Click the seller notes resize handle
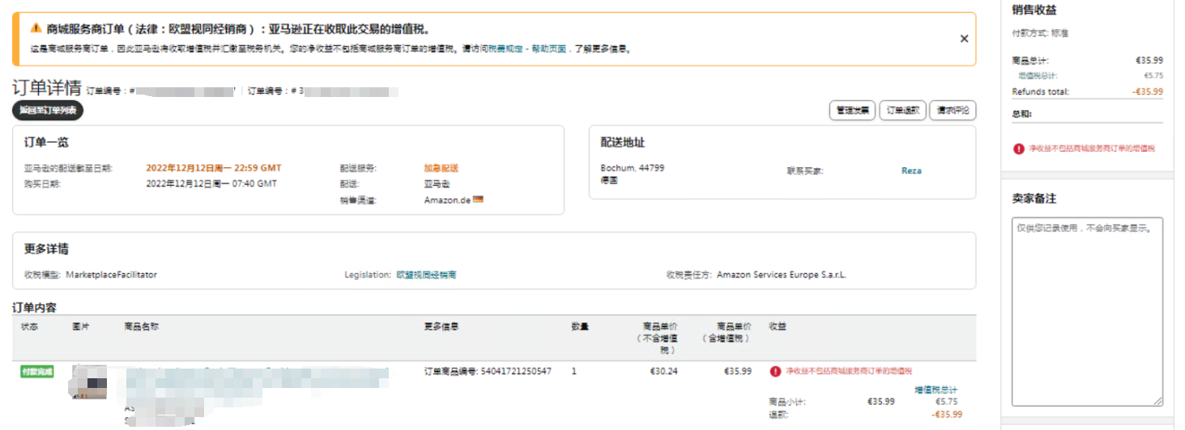Viewport: 1185px width, 430px height. [x=1158, y=401]
